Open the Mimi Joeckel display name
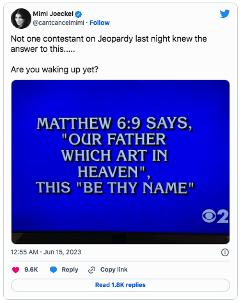The width and height of the screenshot is (241, 303). pos(53,14)
